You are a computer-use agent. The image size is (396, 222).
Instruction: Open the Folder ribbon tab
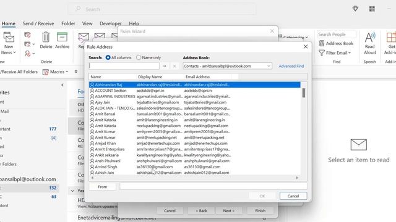(x=68, y=23)
